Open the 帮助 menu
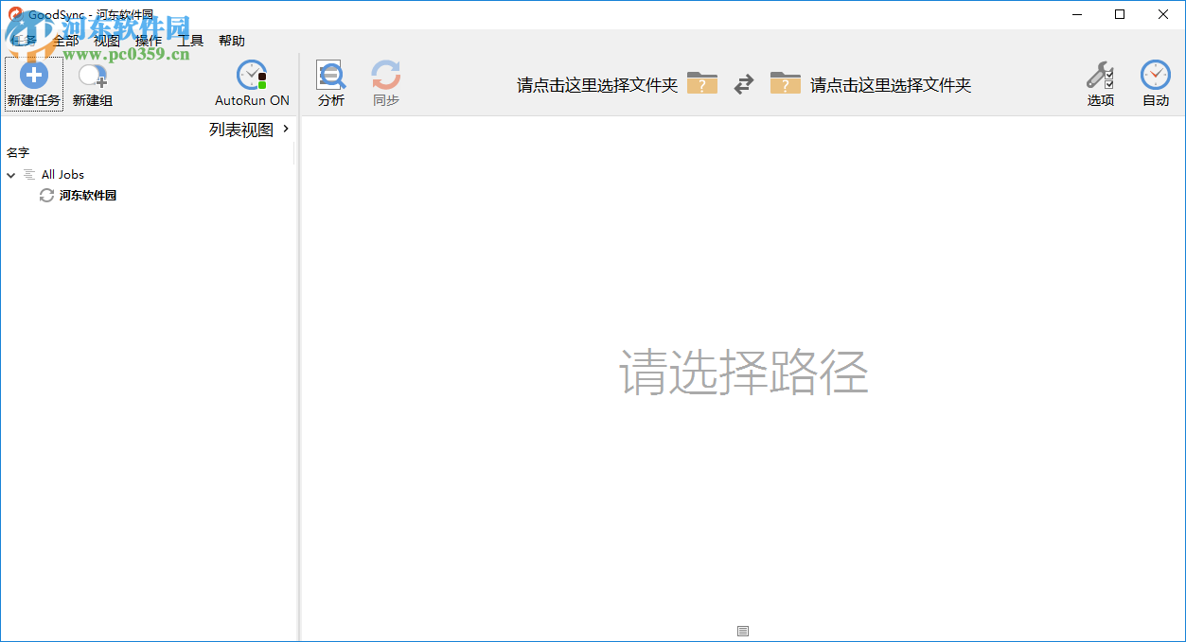This screenshot has width=1186, height=642. (232, 41)
